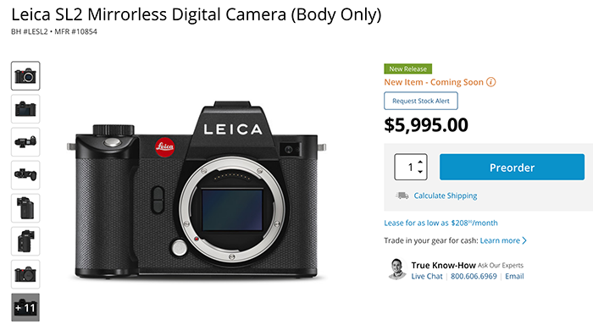Click the shipping truck icon

[402, 196]
